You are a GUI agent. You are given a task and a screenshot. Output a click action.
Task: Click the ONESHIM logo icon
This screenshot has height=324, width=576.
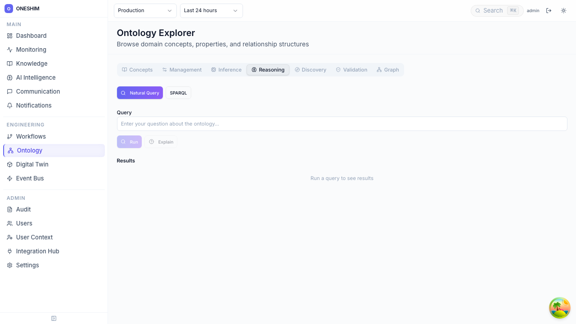click(x=9, y=9)
